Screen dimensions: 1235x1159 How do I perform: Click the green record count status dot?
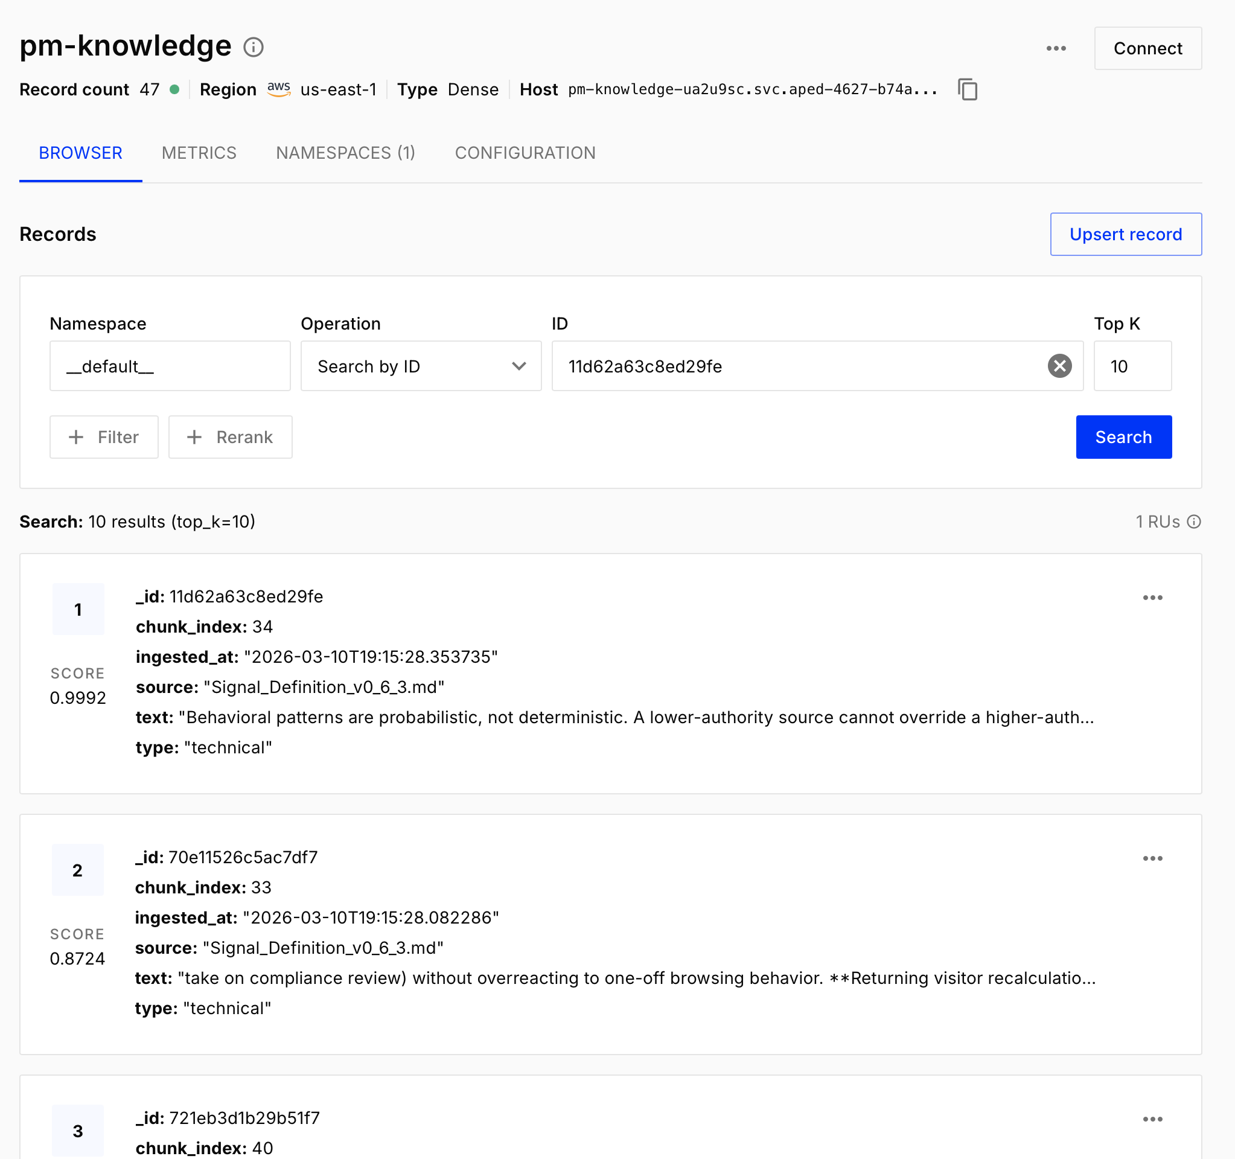[x=174, y=89]
